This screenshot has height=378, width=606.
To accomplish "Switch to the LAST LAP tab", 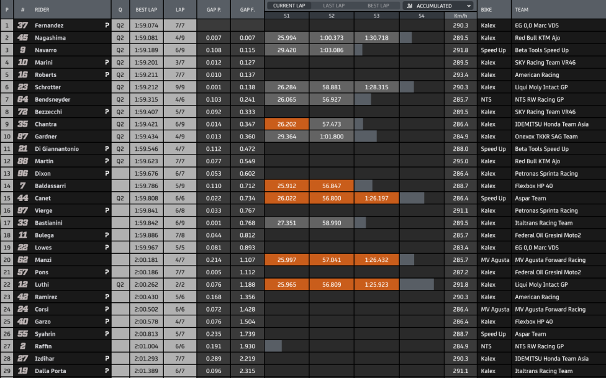I will (333, 6).
